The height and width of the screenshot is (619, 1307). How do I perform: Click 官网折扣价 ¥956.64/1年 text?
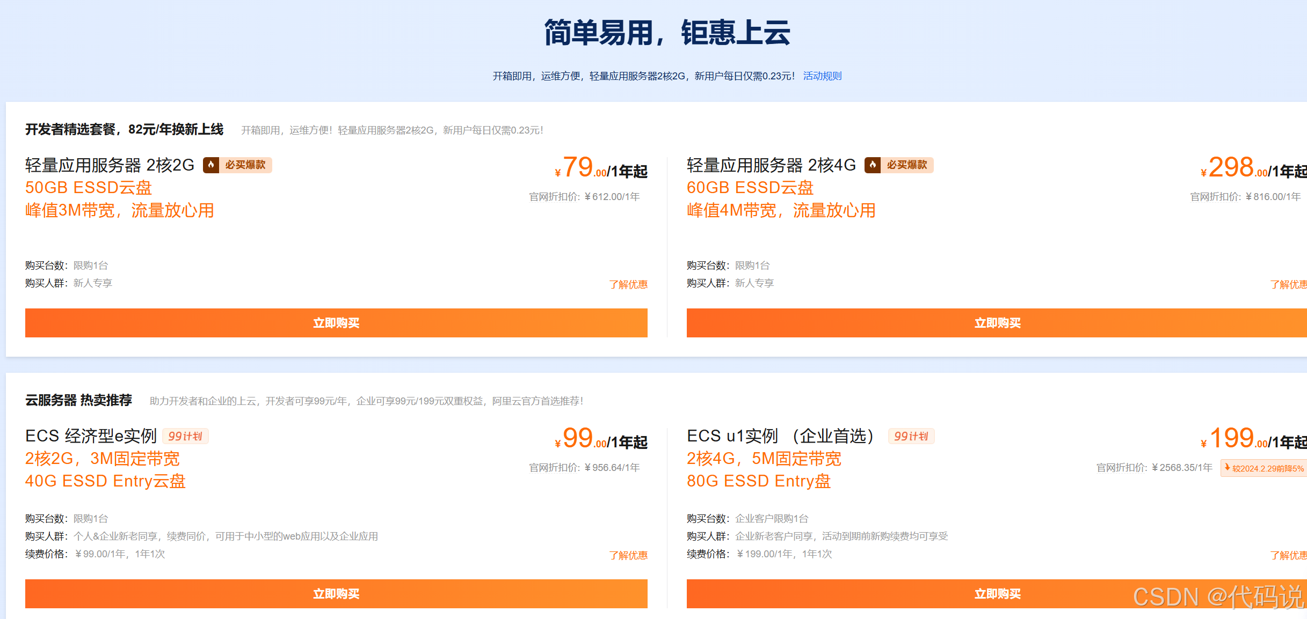pyautogui.click(x=584, y=468)
